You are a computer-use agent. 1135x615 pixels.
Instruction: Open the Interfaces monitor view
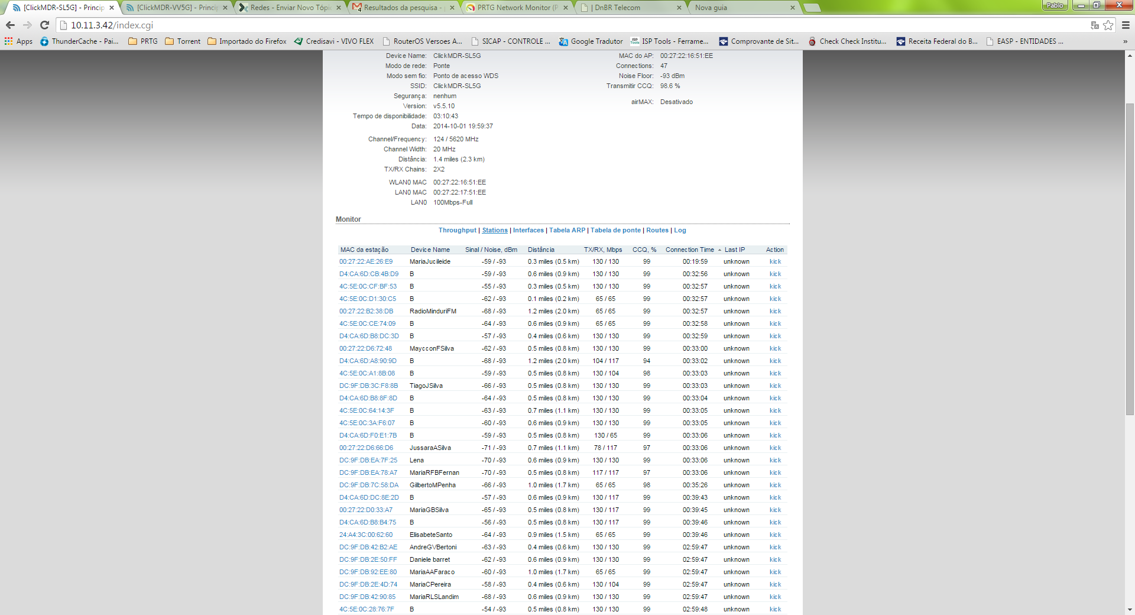coord(528,231)
